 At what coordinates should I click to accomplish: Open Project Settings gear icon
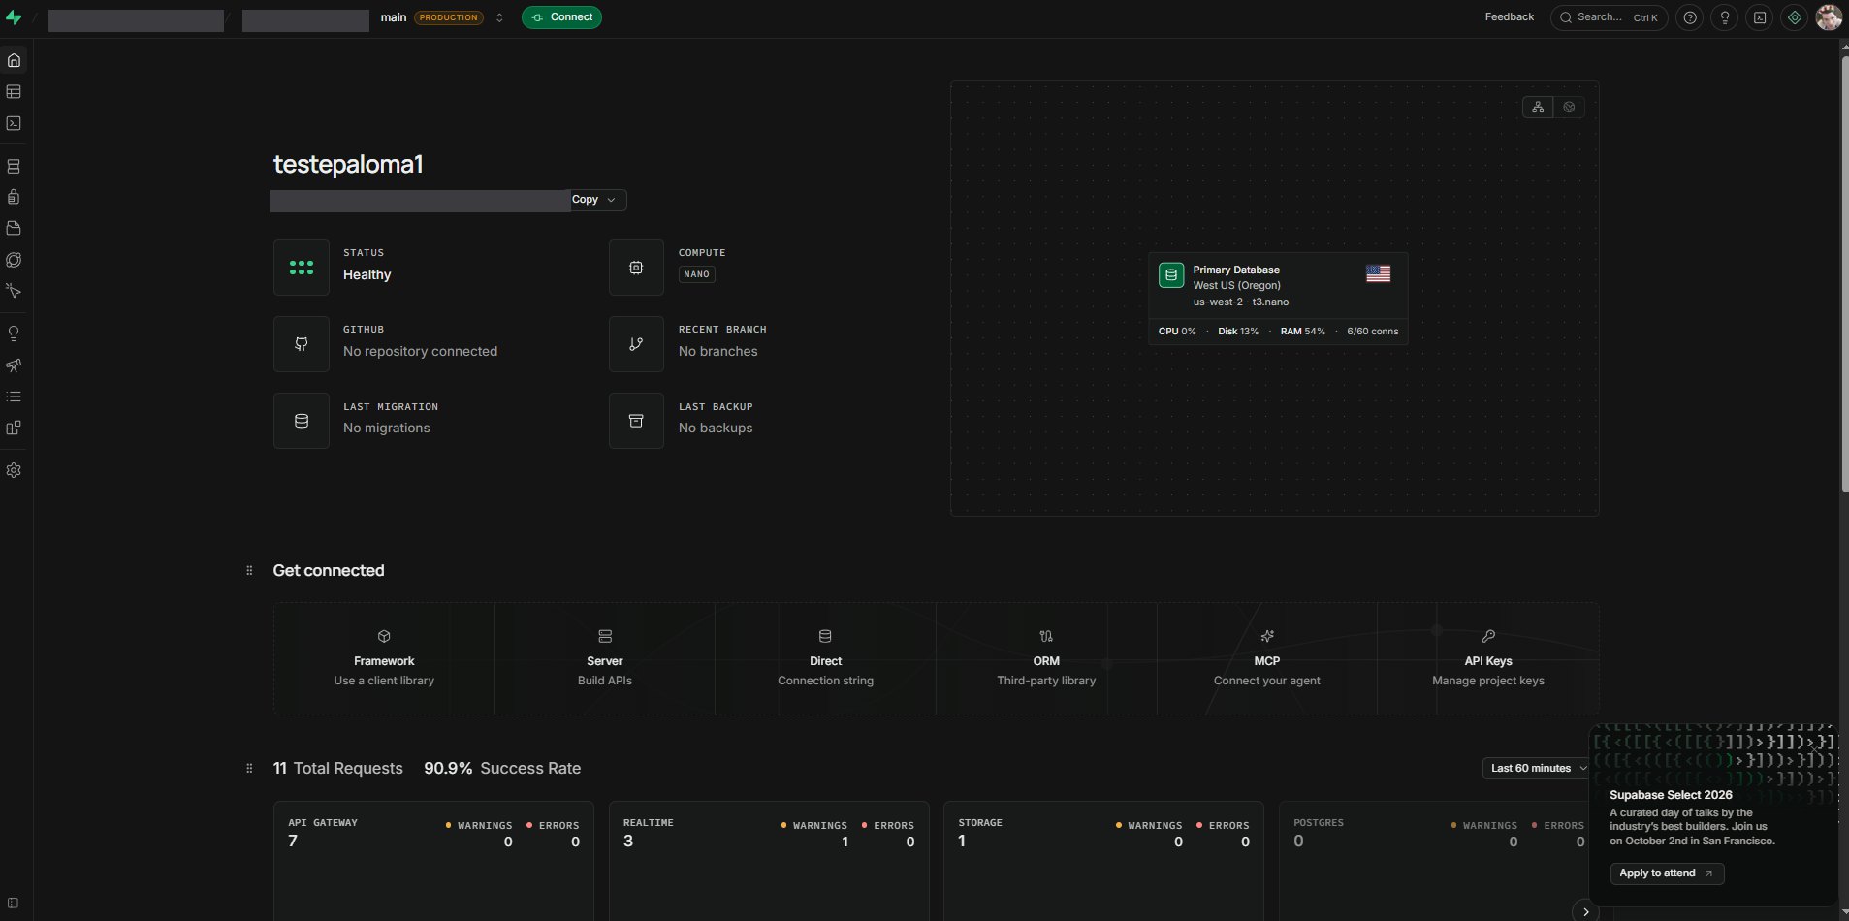pyautogui.click(x=14, y=470)
